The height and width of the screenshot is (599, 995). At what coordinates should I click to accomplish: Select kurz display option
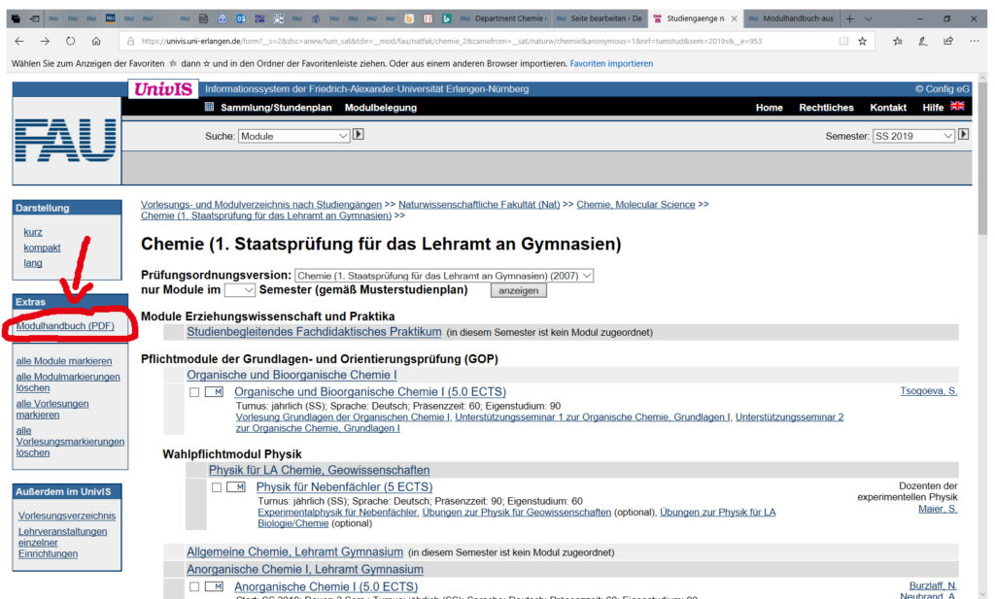click(x=33, y=232)
